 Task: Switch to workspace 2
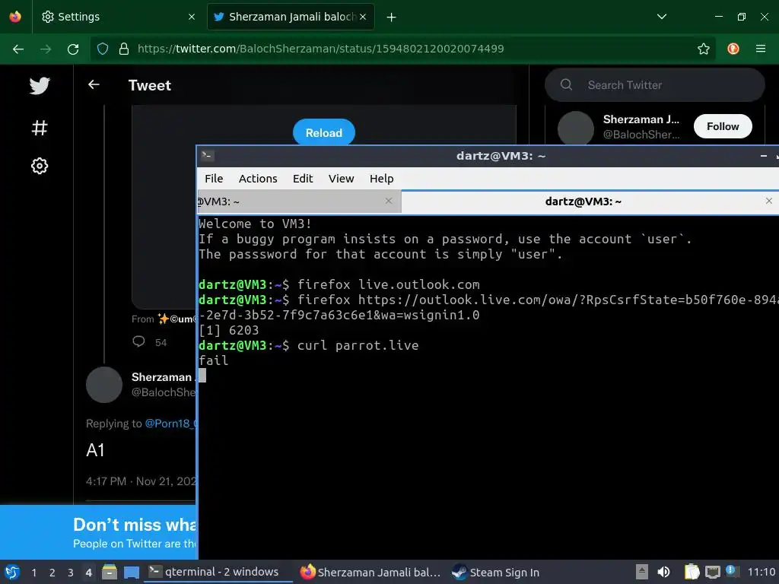pyautogui.click(x=52, y=573)
